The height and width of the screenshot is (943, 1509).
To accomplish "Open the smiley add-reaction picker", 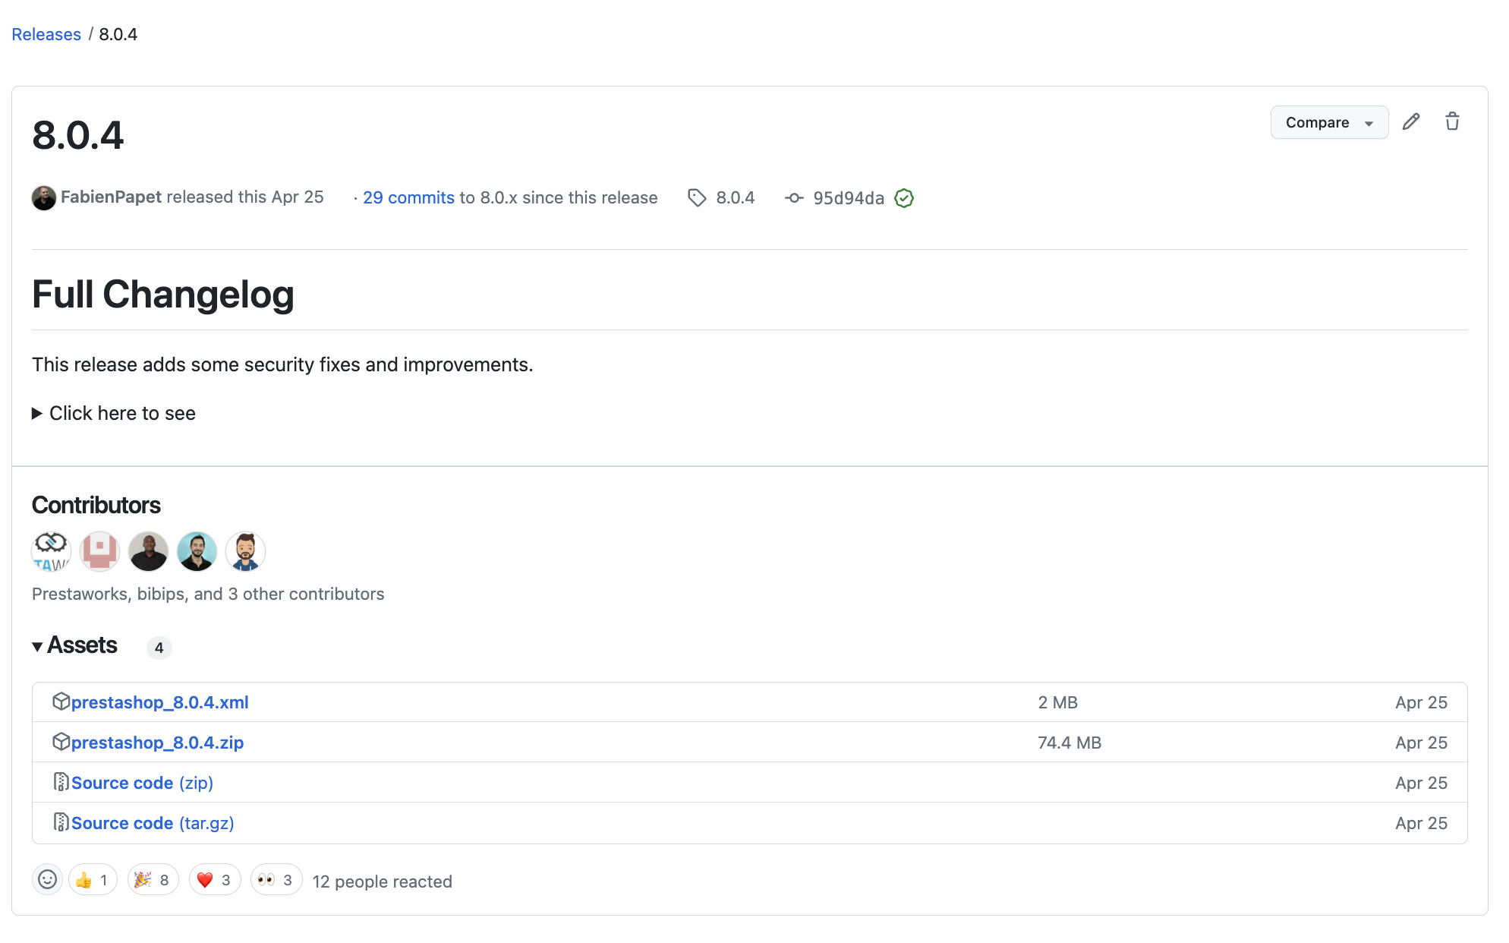I will (x=47, y=880).
